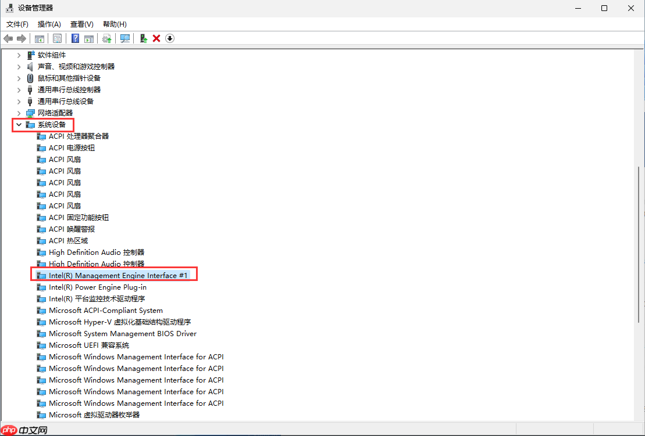Click the 软件组件 category icon
The image size is (645, 436).
click(x=30, y=55)
